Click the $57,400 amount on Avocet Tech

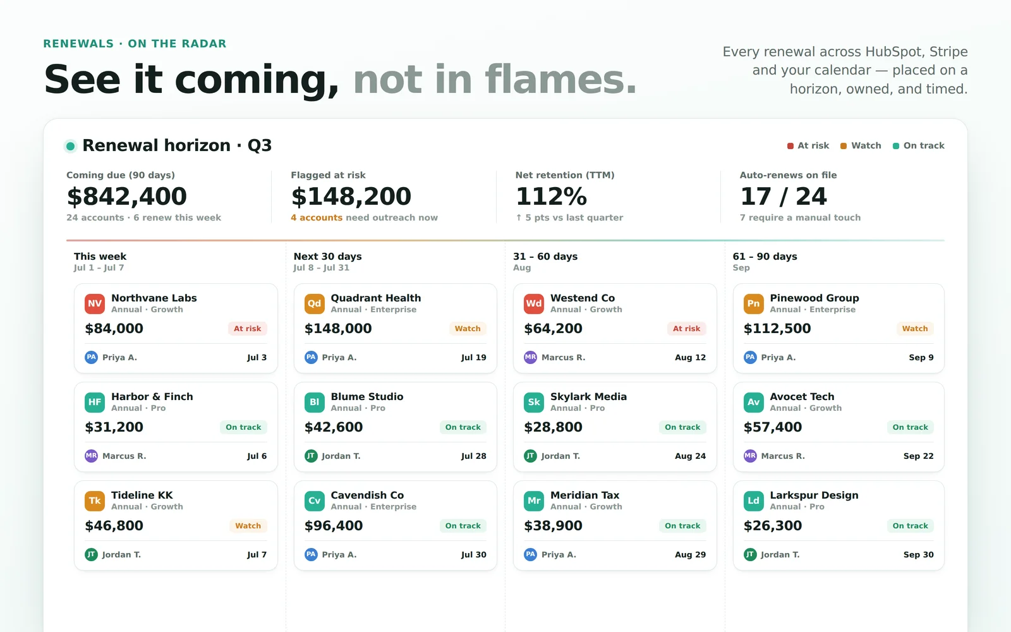(x=773, y=427)
